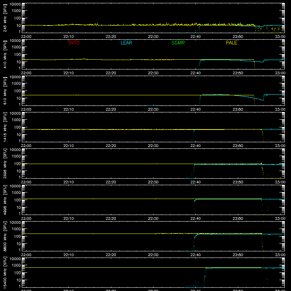Click the 22:10 tick label under the 1415 MHz plot
Viewport: 291px width, 291px height.
click(x=68, y=146)
